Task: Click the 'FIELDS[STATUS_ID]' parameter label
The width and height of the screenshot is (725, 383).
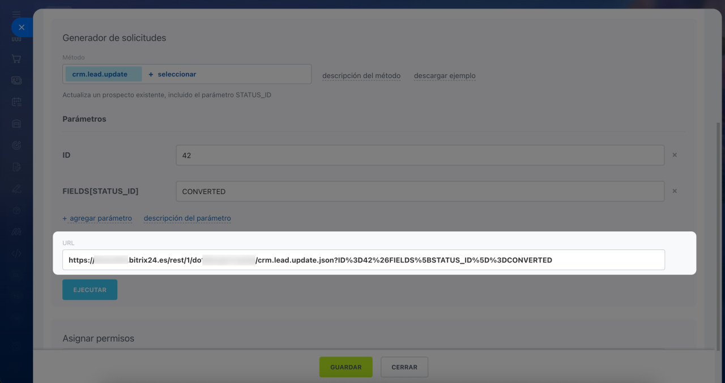Action: point(100,191)
